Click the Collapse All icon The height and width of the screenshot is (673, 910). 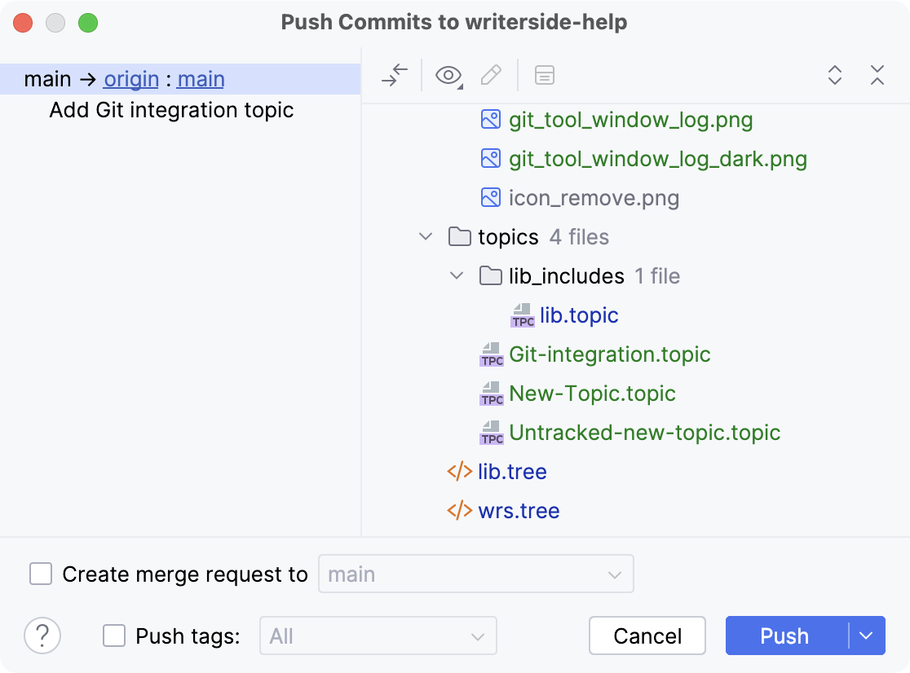[x=877, y=75]
